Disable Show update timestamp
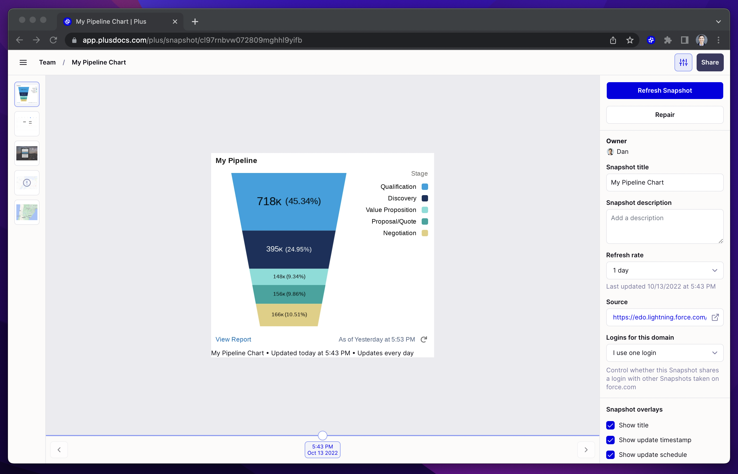Viewport: 738px width, 474px height. point(610,440)
